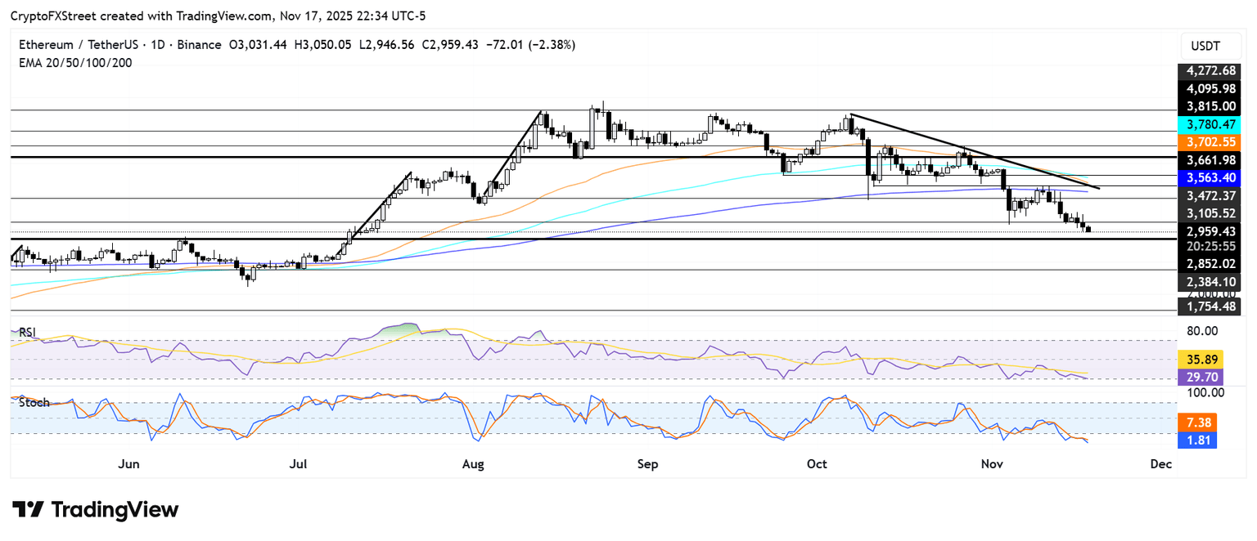Click the purple RSI value tag 29.70

[x=1198, y=376]
